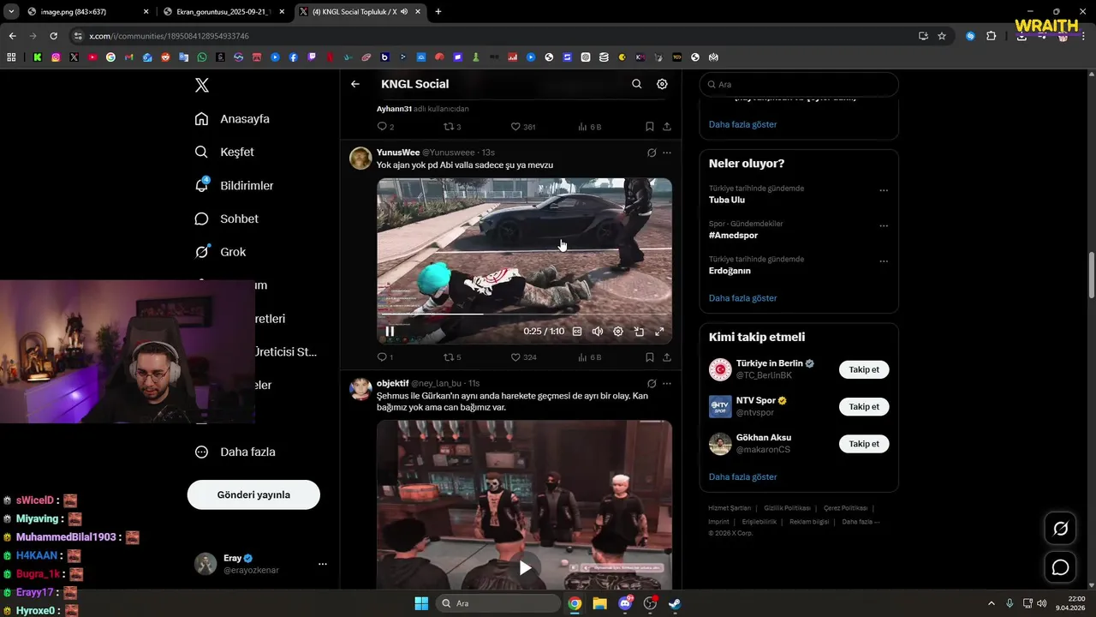Image resolution: width=1096 pixels, height=617 pixels.
Task: Open KNGL Social community settings gear
Action: 662,84
